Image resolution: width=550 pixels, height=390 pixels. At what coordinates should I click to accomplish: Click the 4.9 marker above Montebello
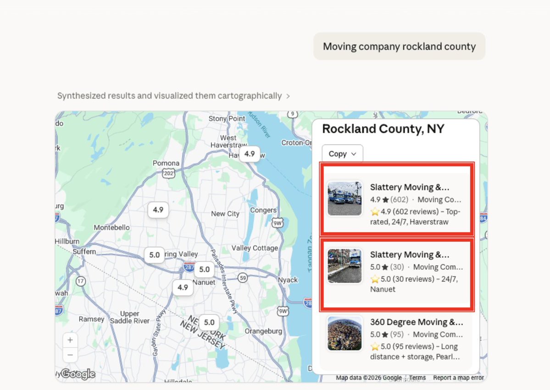[x=158, y=210]
